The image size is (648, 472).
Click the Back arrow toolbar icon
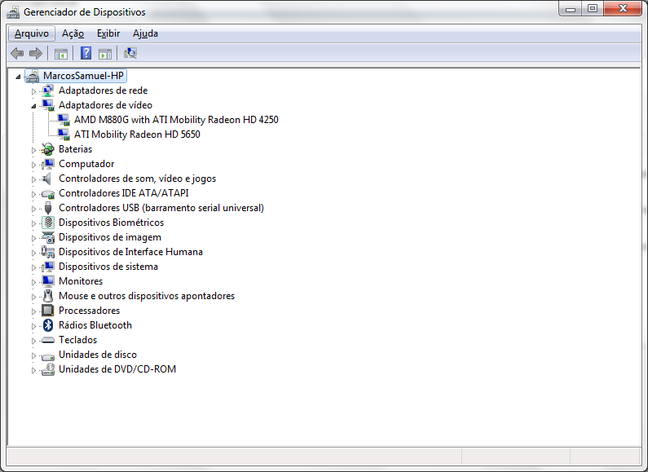coord(17,53)
